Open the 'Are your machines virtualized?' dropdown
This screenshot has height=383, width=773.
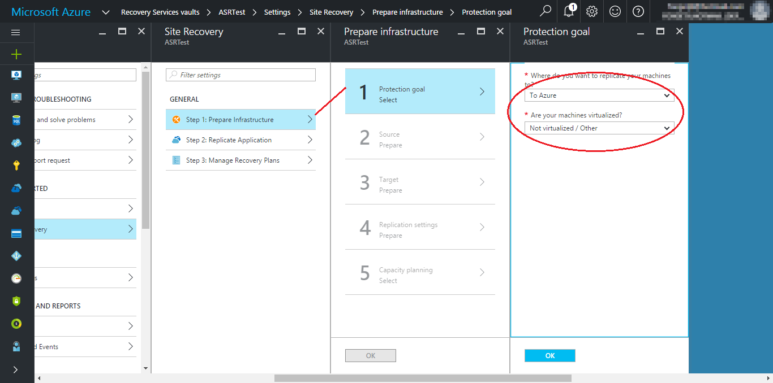pyautogui.click(x=599, y=128)
